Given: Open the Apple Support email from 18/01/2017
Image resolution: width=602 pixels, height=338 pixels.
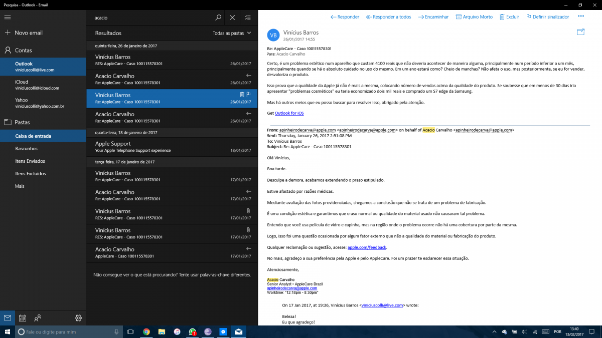Looking at the screenshot, I should (x=172, y=147).
